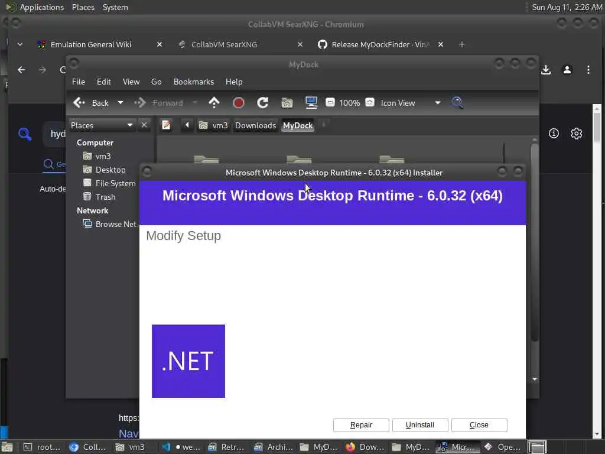Open the Edit menu in MyDock window
The image size is (605, 454).
(103, 82)
